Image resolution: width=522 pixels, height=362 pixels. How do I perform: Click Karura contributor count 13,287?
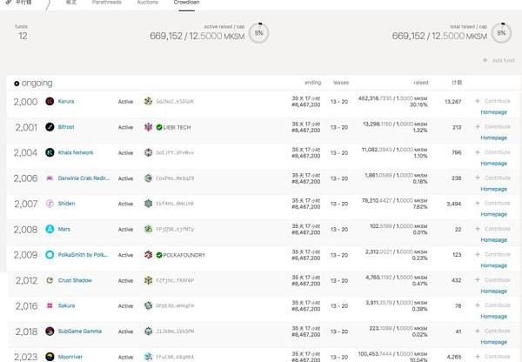(453, 102)
